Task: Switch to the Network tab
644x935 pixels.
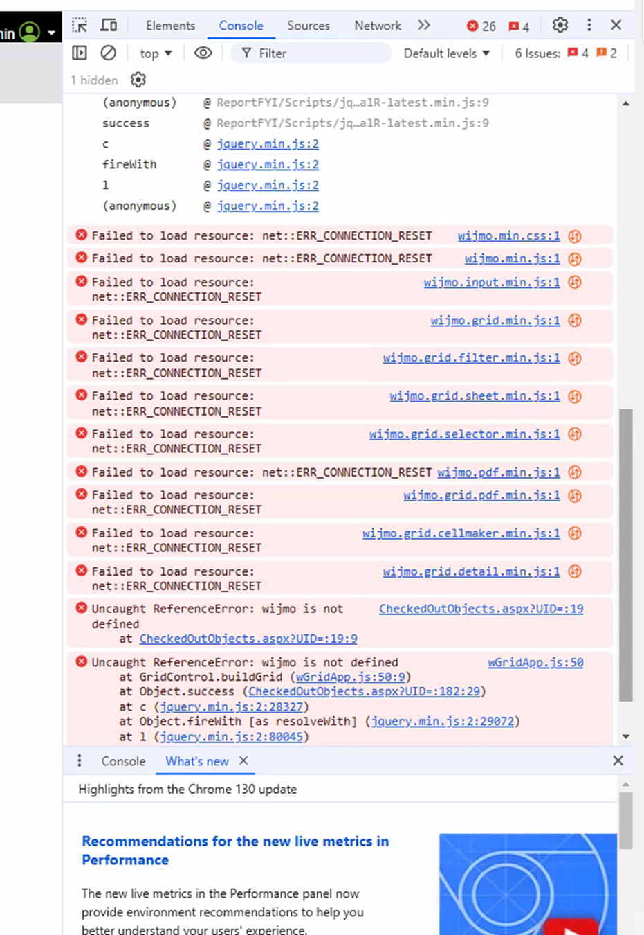Action: (x=378, y=26)
